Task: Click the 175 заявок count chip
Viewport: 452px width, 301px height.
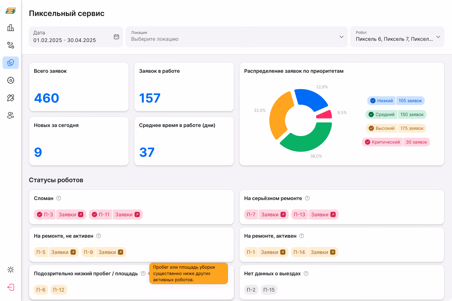Action: click(412, 128)
